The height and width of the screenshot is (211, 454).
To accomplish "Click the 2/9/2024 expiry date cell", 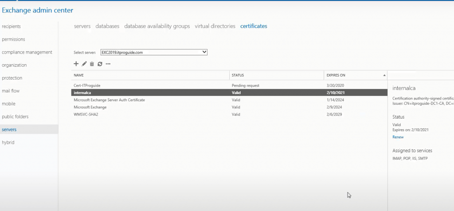I will coord(334,107).
